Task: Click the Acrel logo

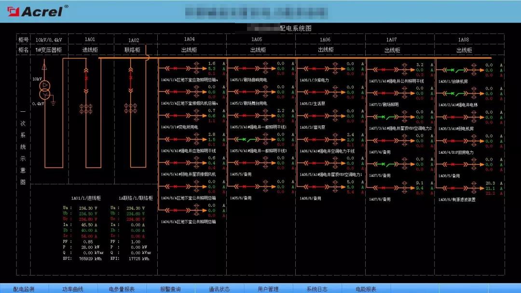Action: (35, 11)
